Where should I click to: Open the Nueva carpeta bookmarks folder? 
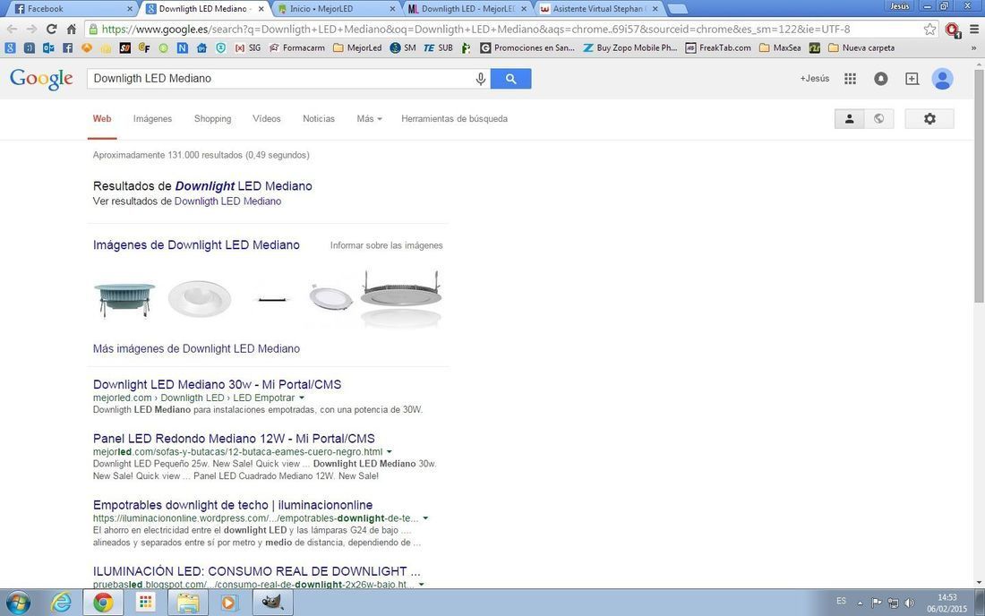pos(861,47)
